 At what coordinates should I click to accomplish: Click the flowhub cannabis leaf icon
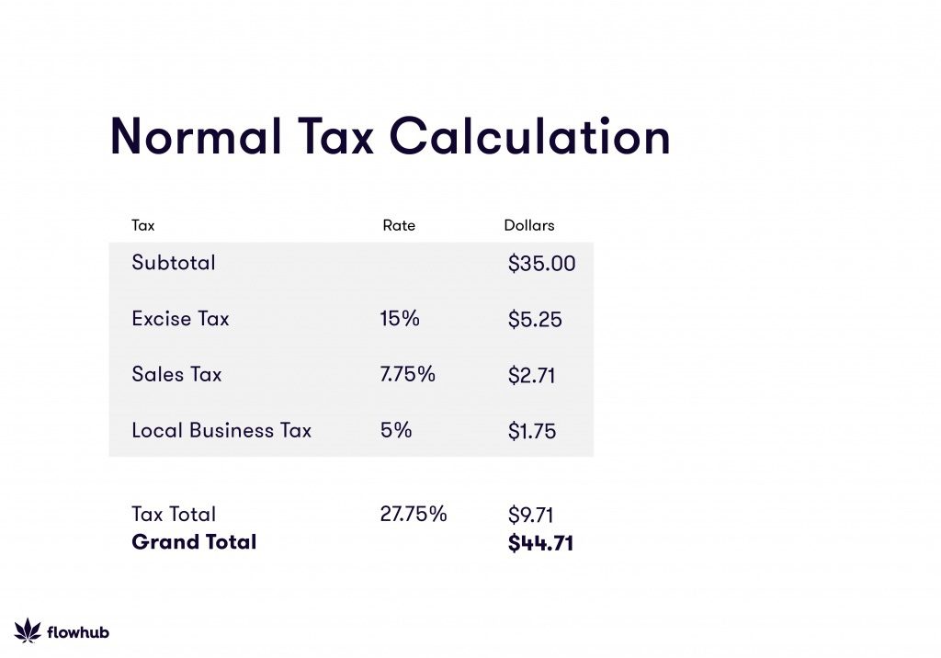click(x=28, y=630)
